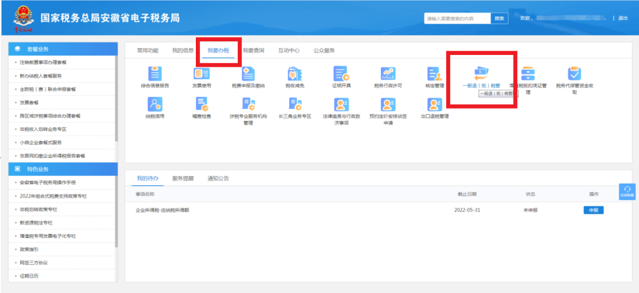Click the 套餐业务 list scrollbar
639x293 pixels.
pyautogui.click(x=117, y=99)
